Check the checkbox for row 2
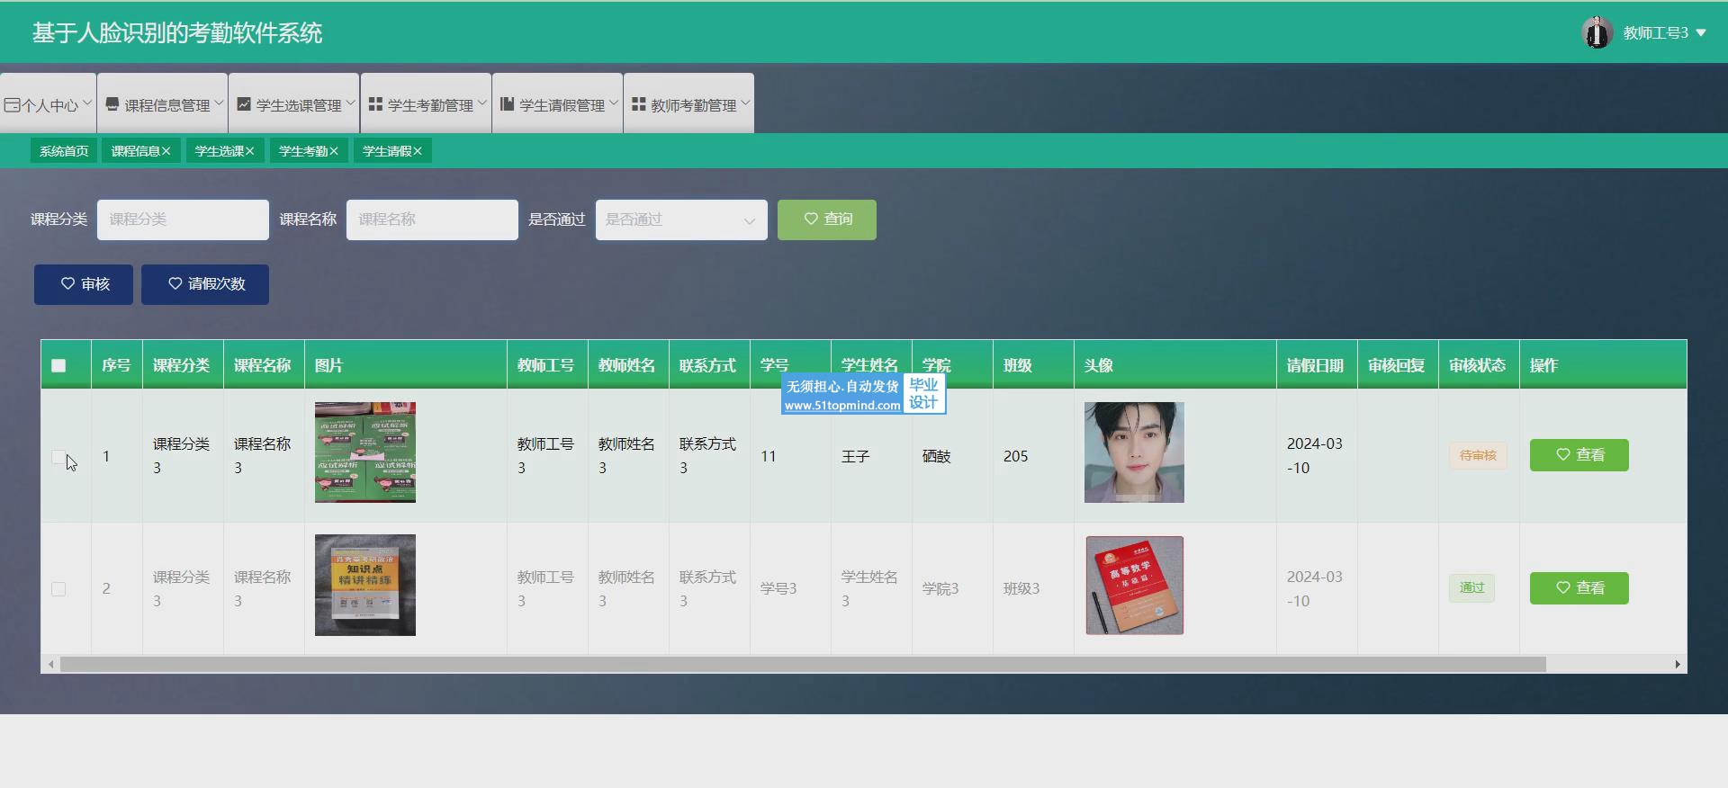1728x788 pixels. pos(58,588)
